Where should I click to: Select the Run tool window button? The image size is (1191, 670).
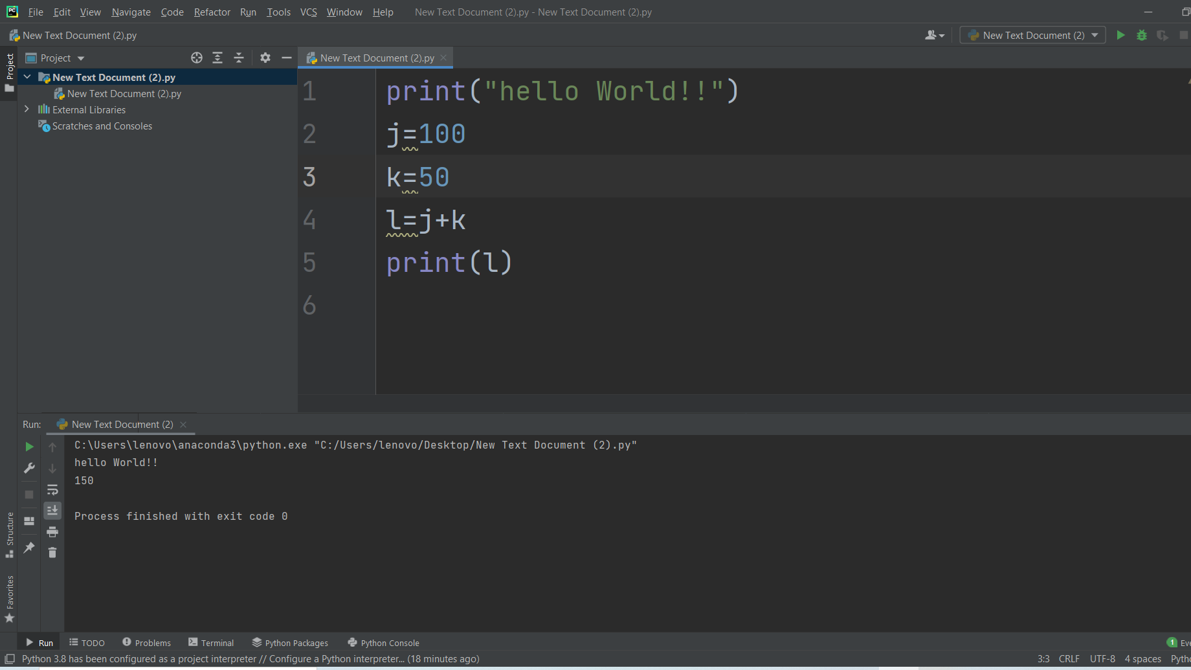tap(39, 643)
